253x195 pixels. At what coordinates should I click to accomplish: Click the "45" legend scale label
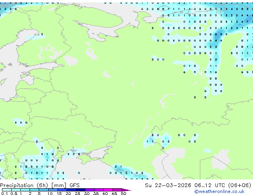point(114,193)
